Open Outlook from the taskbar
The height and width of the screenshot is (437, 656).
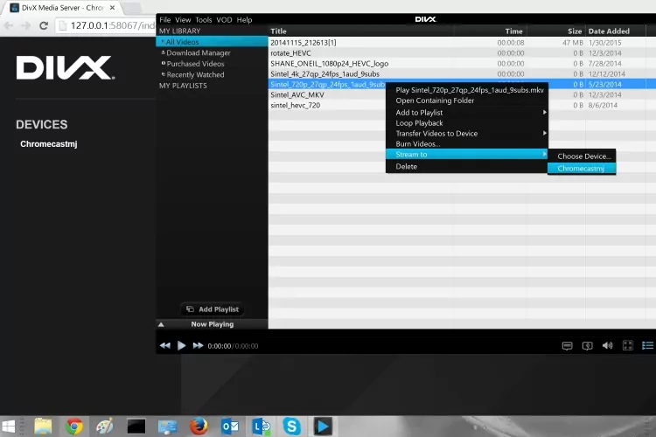pos(230,427)
